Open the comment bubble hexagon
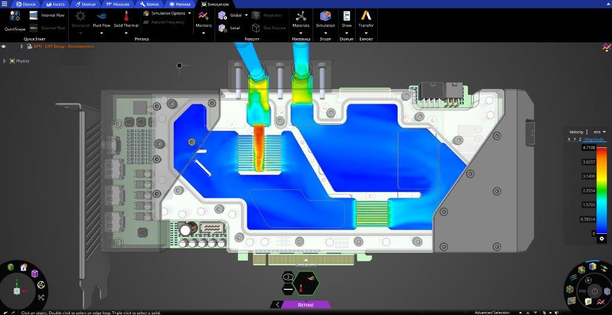The width and height of the screenshot is (612, 315). click(x=288, y=277)
